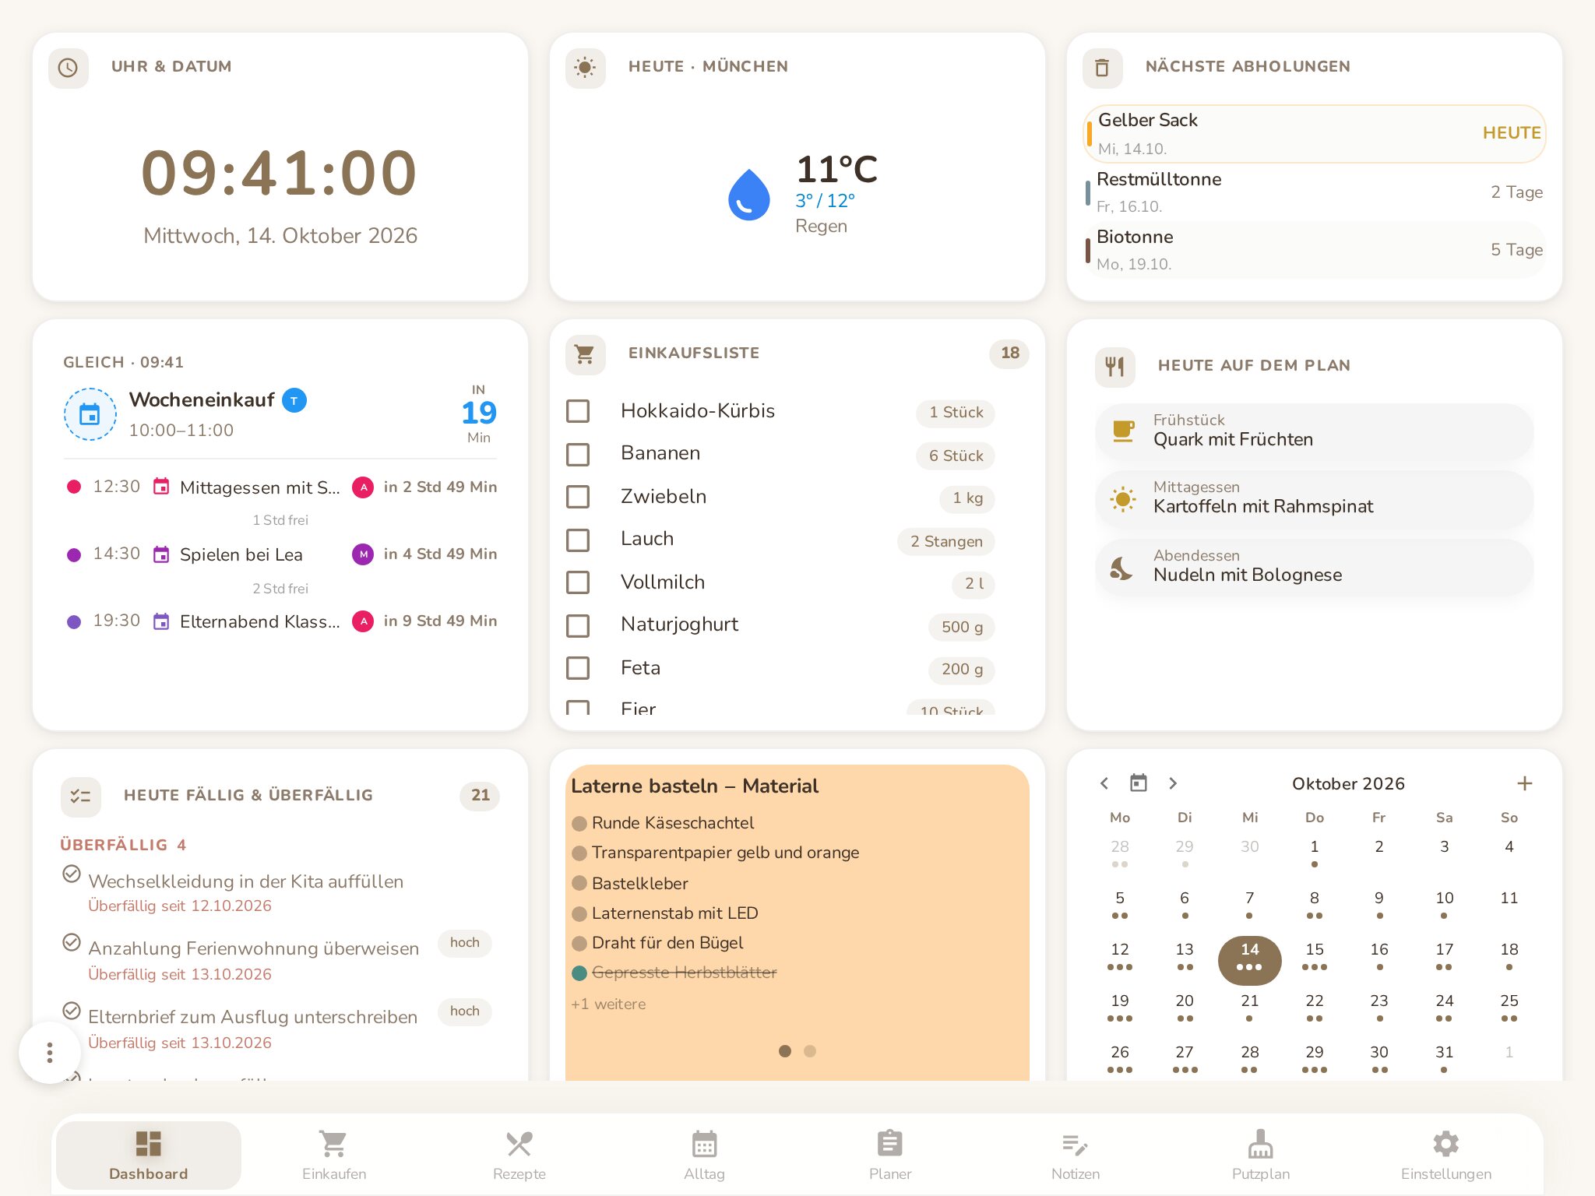The width and height of the screenshot is (1595, 1196).
Task: Open Abendessen Nudeln mit Bolognese
Action: click(x=1315, y=567)
